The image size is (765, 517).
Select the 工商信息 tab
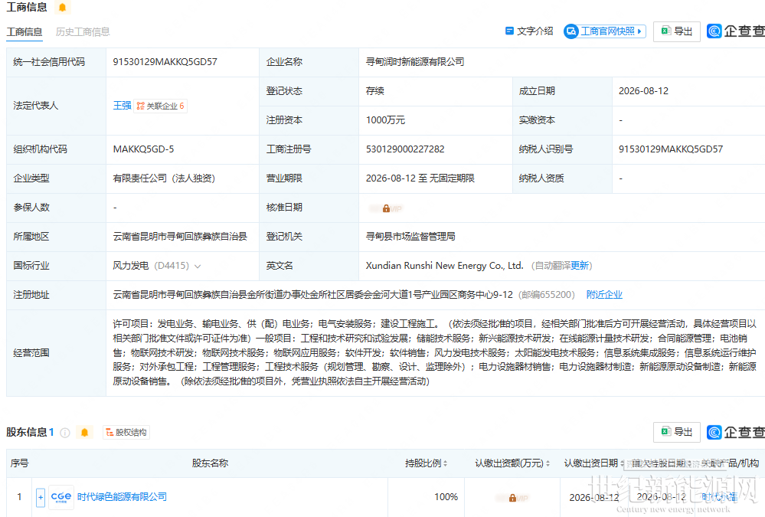tap(24, 31)
